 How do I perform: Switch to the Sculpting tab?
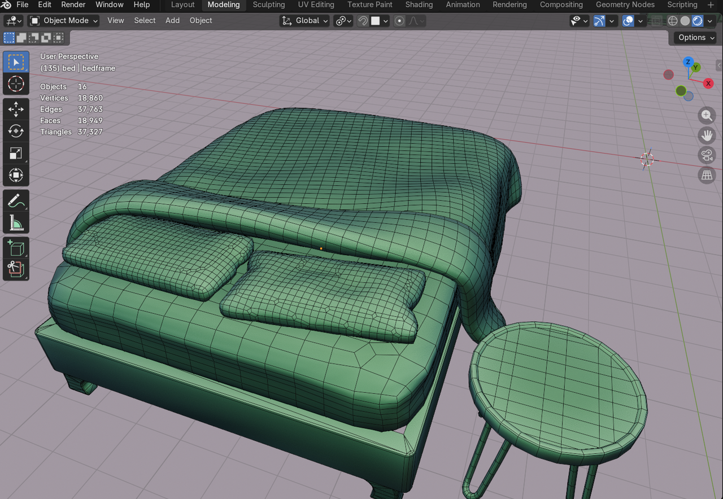coord(268,5)
